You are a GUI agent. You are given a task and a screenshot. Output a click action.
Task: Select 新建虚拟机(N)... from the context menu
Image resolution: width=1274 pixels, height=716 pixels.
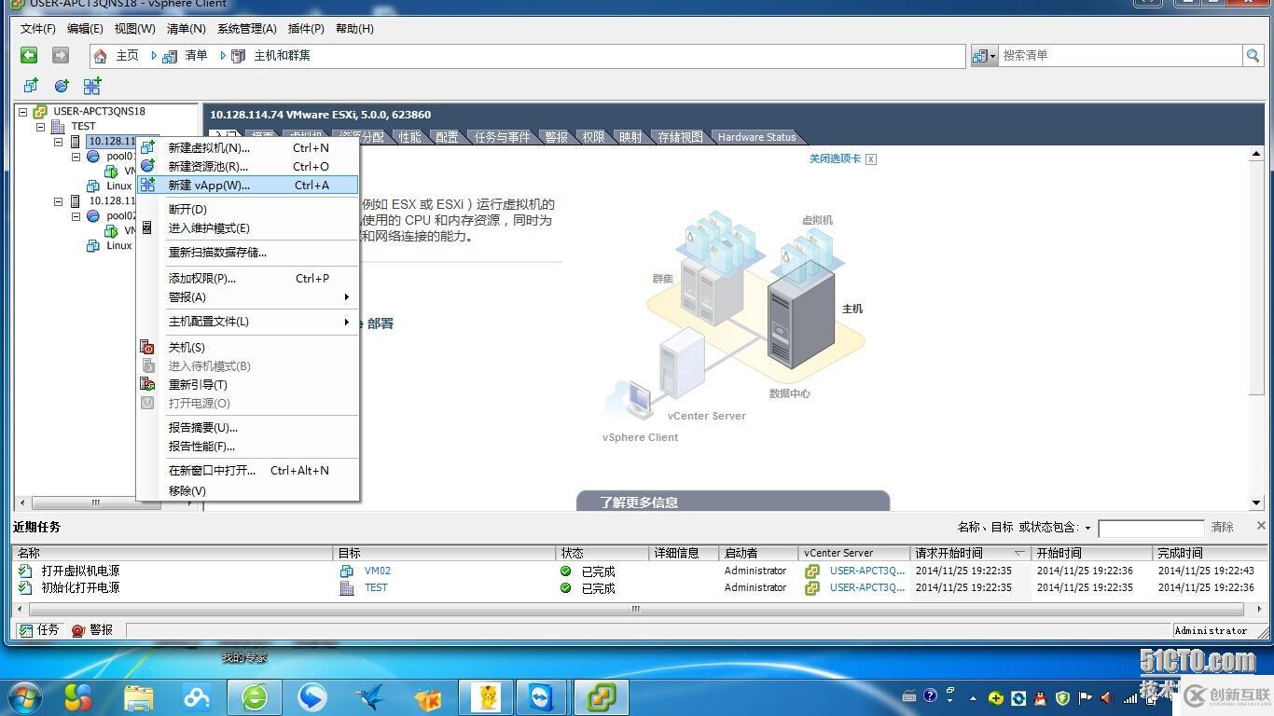click(x=247, y=148)
